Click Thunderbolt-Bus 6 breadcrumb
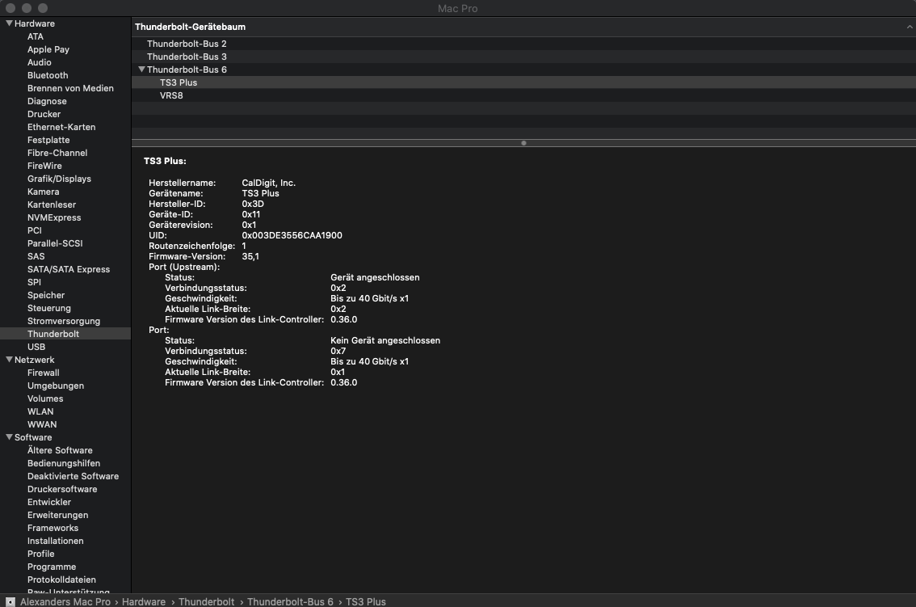This screenshot has height=607, width=916. tap(290, 601)
